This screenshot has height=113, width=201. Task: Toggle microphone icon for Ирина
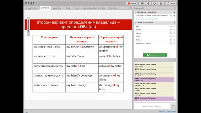174,36
